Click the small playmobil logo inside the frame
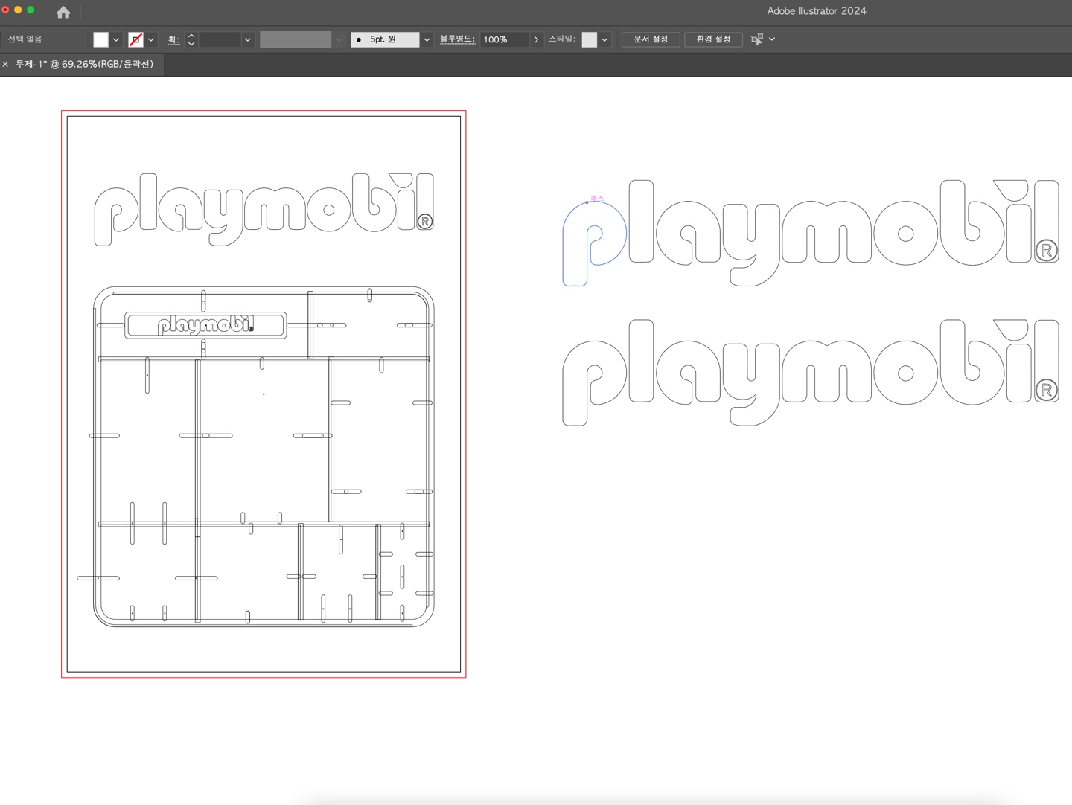Screen dimensions: 1072x805 (x=205, y=325)
